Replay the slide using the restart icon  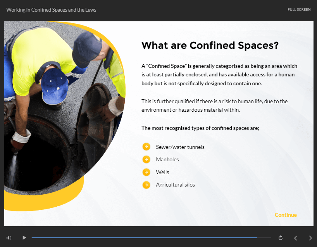[280, 237]
